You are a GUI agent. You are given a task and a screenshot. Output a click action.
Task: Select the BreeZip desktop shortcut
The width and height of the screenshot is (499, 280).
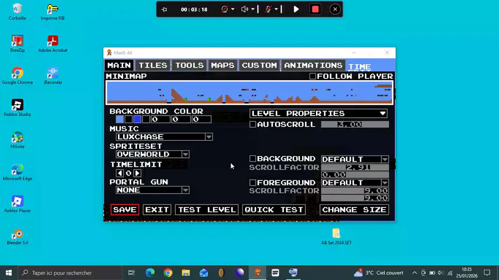coord(17,44)
